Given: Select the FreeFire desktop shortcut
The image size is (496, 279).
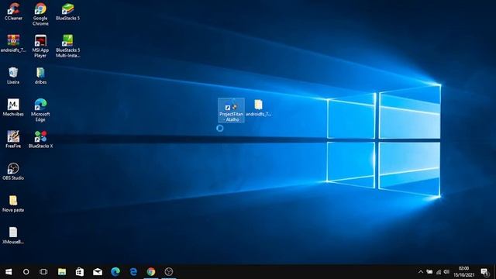Looking at the screenshot, I should pyautogui.click(x=13, y=139).
